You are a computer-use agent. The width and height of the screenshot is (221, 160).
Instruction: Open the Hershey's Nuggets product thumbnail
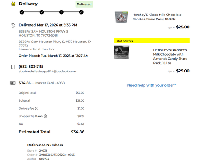pos(122,52)
